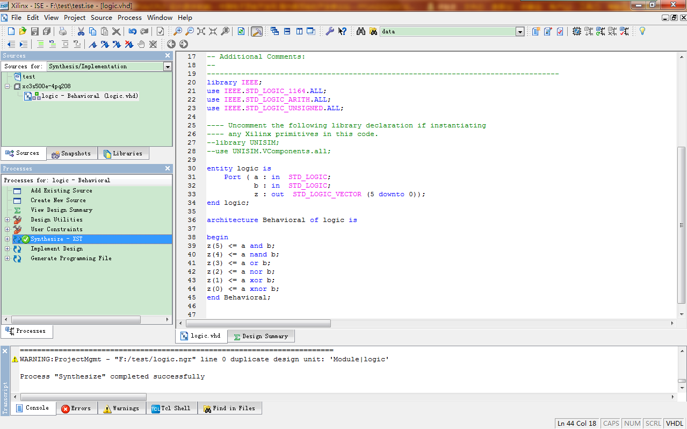The height and width of the screenshot is (429, 687).
Task: Click the toggle bookmark flag icon
Action: [93, 44]
